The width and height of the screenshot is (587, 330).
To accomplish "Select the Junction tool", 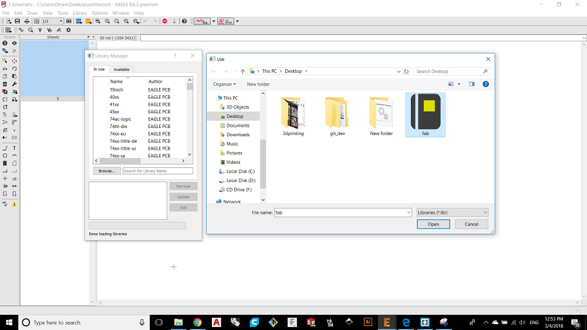I will tap(5, 179).
